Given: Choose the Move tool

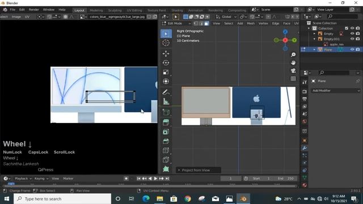Looking at the screenshot, I should click(x=166, y=53).
